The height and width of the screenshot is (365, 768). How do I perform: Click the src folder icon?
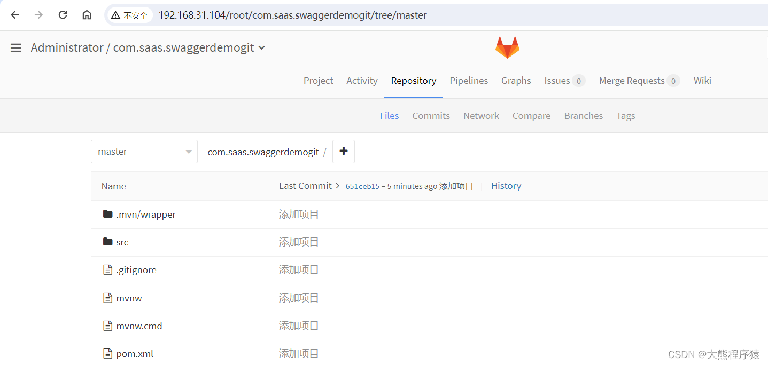tap(107, 242)
